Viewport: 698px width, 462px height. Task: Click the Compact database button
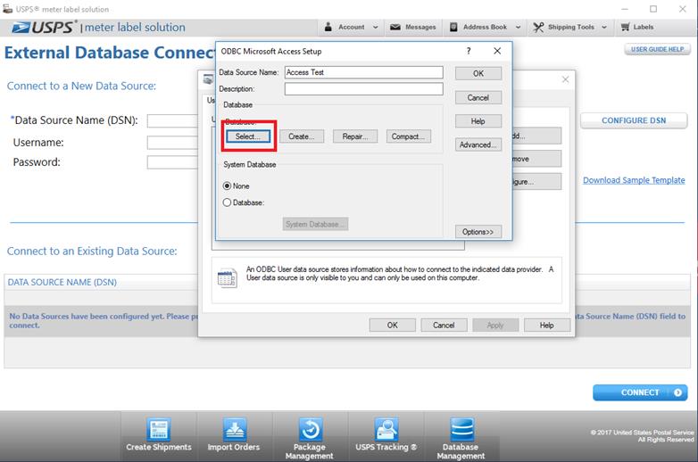pos(408,136)
